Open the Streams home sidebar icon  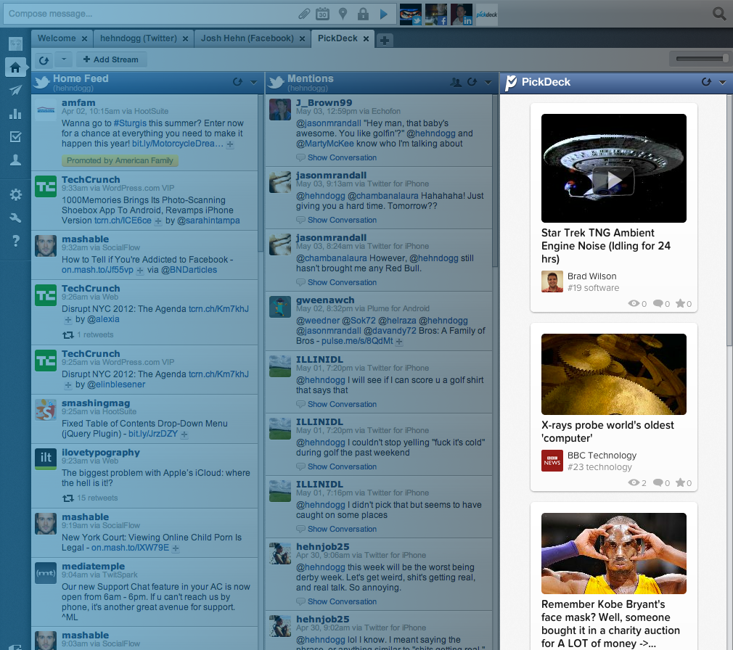[x=15, y=67]
